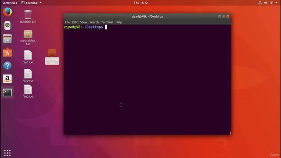This screenshot has height=158, width=281.
Task: Open the volume indicator in top bar
Action: (266, 3)
